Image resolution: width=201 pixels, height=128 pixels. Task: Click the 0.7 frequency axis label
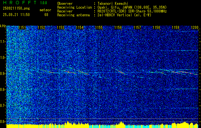pyautogui.click(x=3, y=106)
